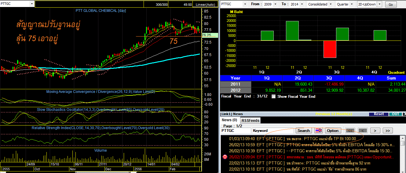406x173 pixels.
Task: Click the Thai/English language flag icon
Action: click(x=319, y=130)
